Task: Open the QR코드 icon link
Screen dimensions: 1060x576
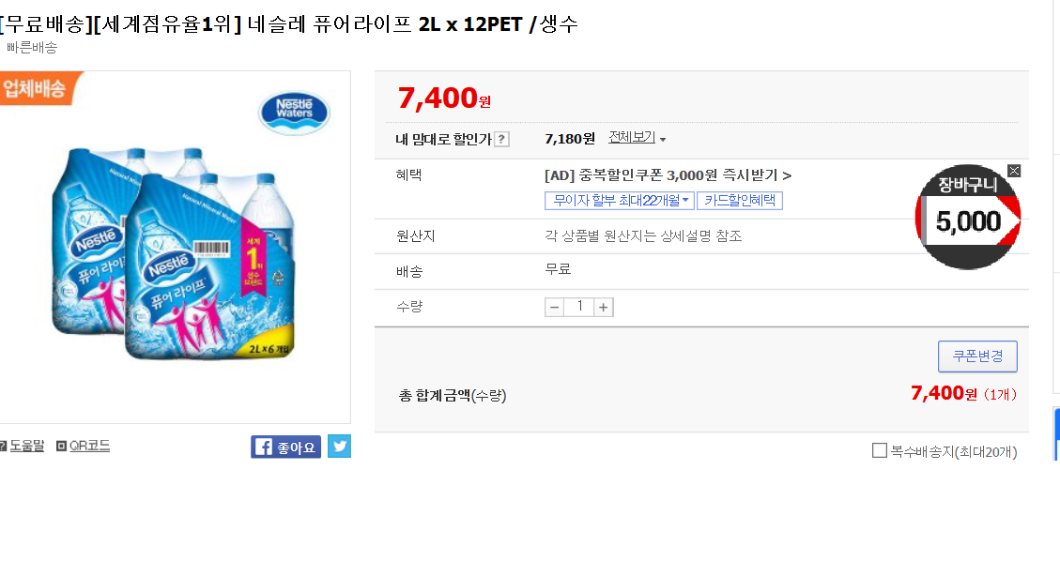Action: 62,446
